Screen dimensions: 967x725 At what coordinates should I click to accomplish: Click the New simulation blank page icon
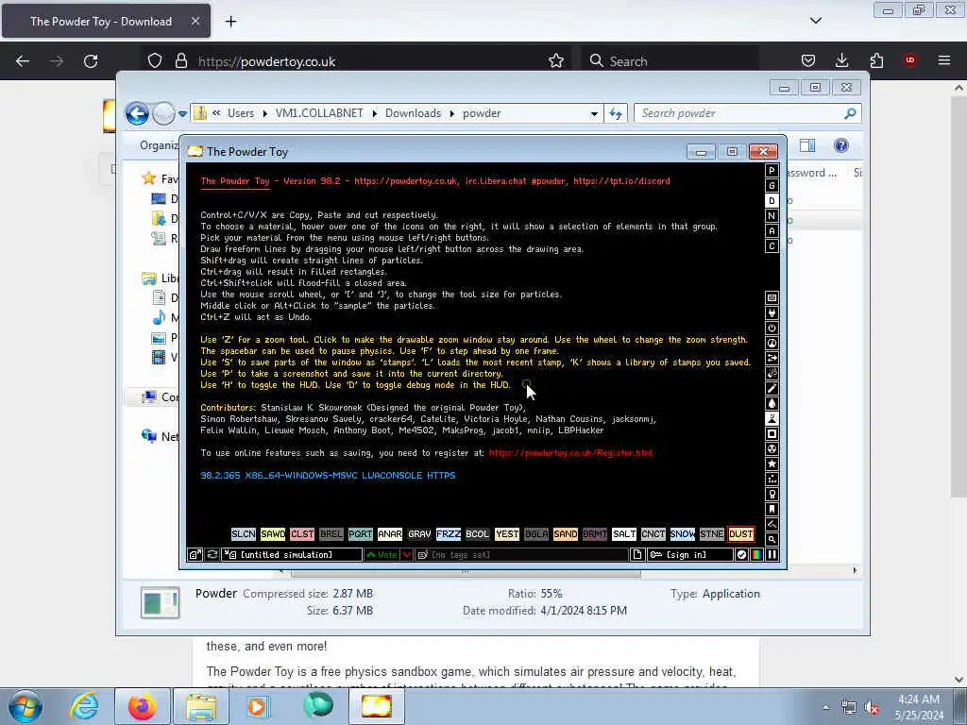(637, 555)
